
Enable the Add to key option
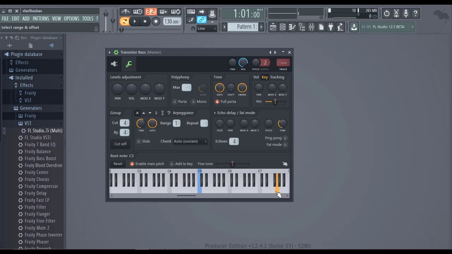(x=172, y=164)
